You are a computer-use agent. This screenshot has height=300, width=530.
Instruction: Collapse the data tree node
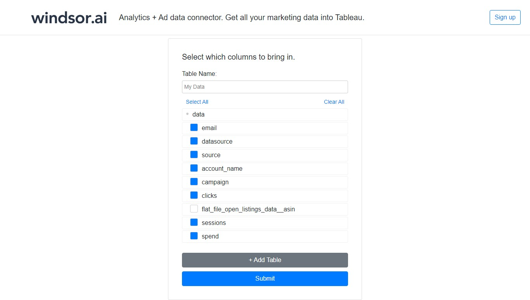pyautogui.click(x=187, y=114)
